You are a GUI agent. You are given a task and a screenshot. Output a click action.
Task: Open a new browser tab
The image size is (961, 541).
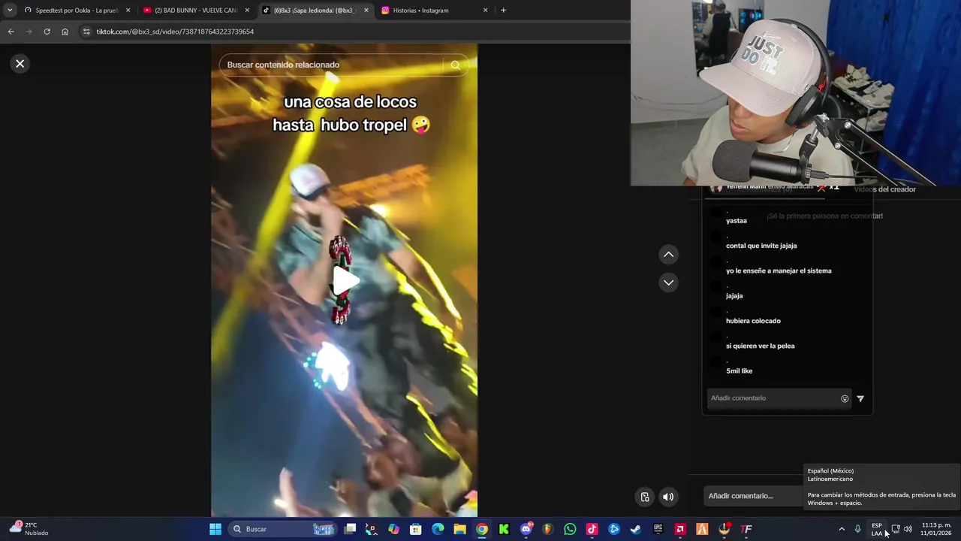pos(503,11)
